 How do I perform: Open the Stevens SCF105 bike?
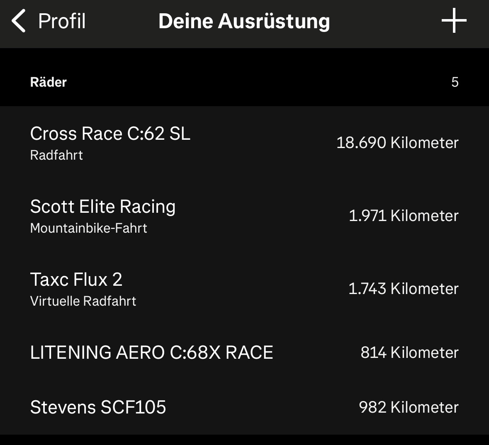click(x=98, y=407)
